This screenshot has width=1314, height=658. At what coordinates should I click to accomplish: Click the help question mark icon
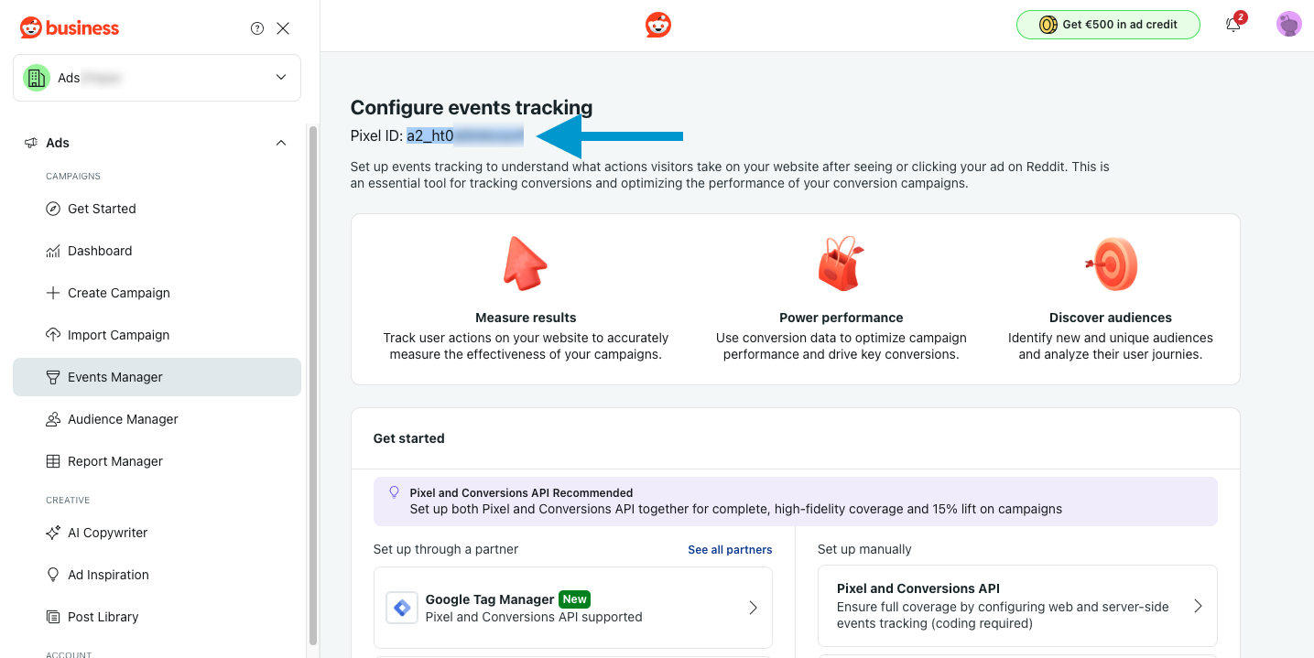click(x=257, y=28)
